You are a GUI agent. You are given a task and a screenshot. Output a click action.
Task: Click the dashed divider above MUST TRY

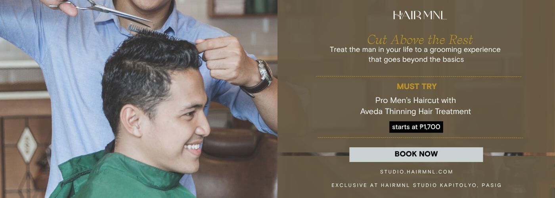[x=419, y=76]
